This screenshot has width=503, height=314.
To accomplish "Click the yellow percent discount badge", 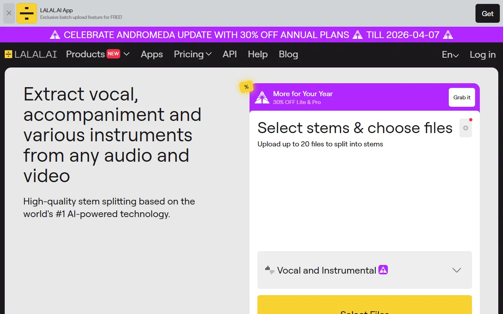I will tap(246, 87).
